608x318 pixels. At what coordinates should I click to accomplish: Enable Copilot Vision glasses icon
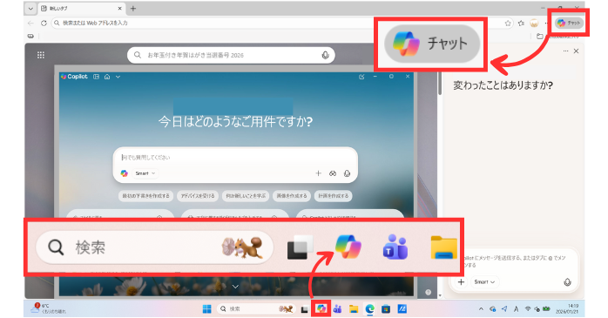point(333,173)
